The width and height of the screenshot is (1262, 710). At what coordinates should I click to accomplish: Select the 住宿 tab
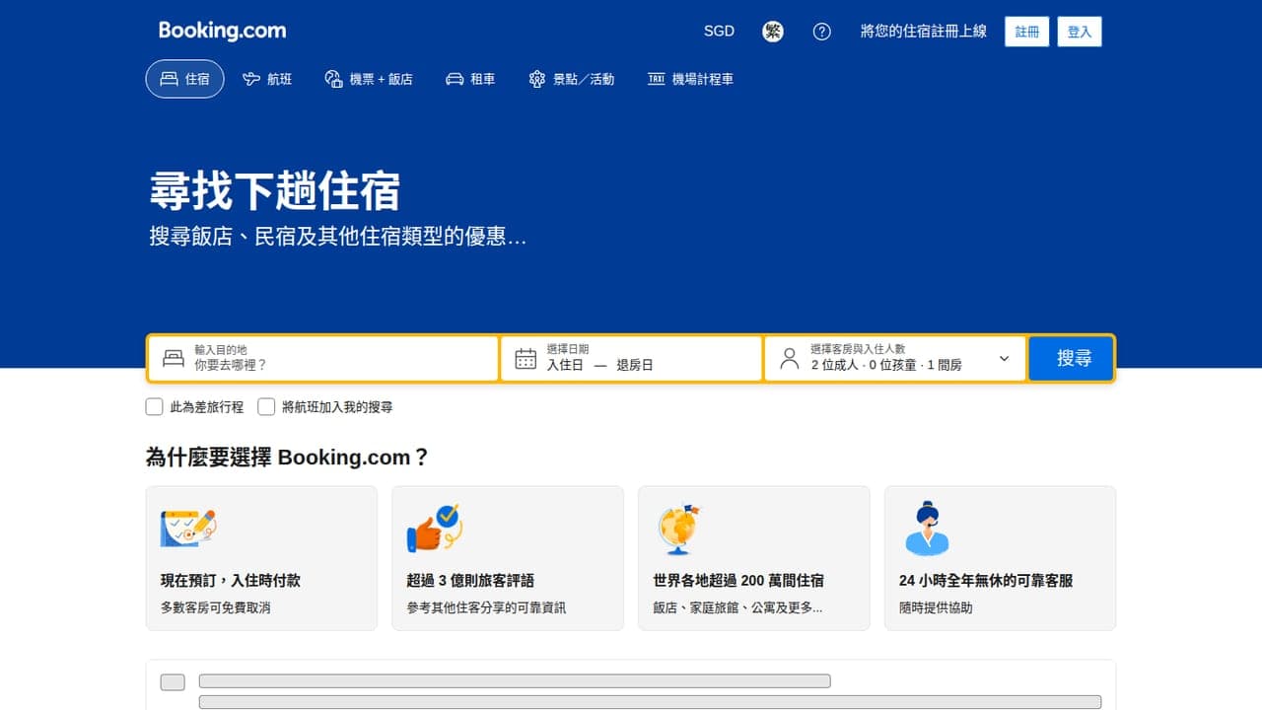click(184, 79)
